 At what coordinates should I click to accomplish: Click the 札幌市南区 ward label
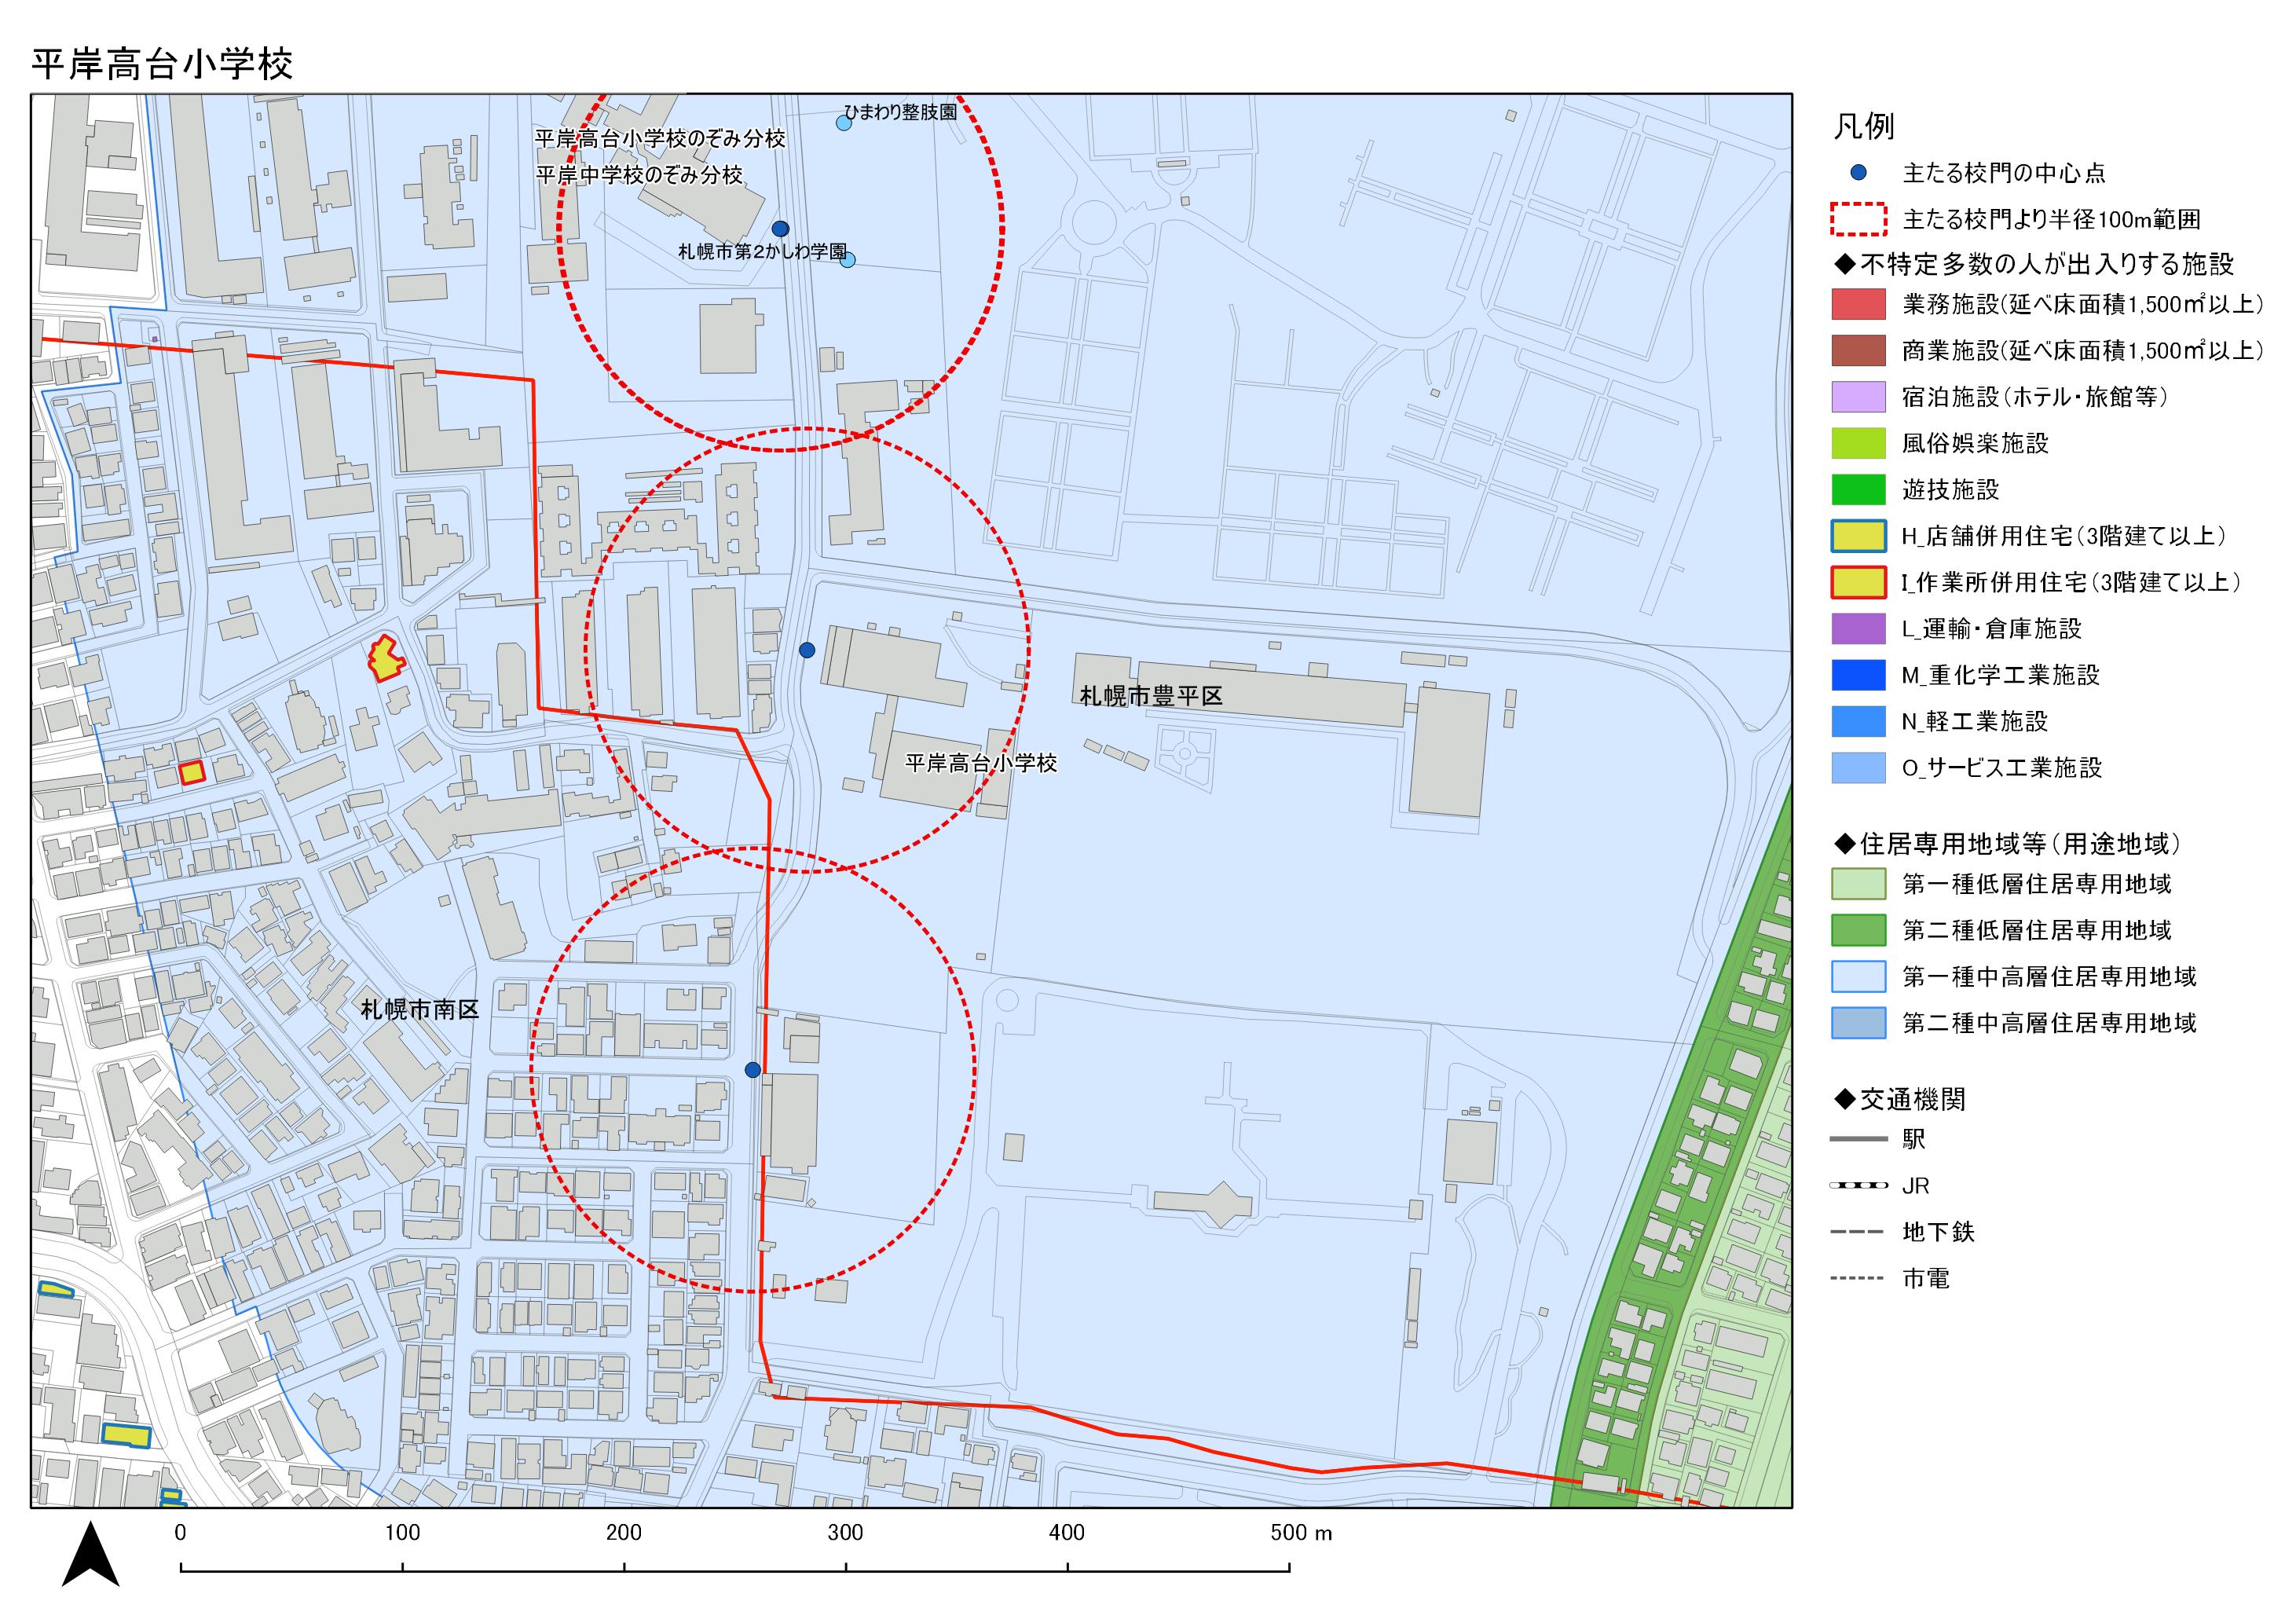pos(420,1010)
